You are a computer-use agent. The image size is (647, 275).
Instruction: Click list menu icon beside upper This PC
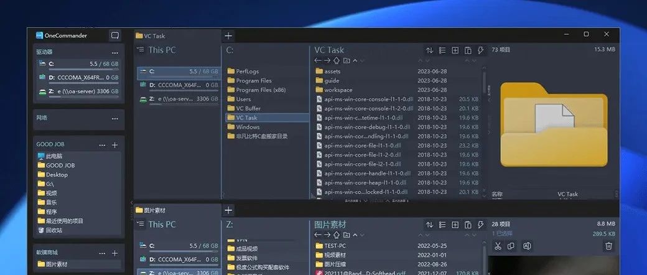click(141, 50)
